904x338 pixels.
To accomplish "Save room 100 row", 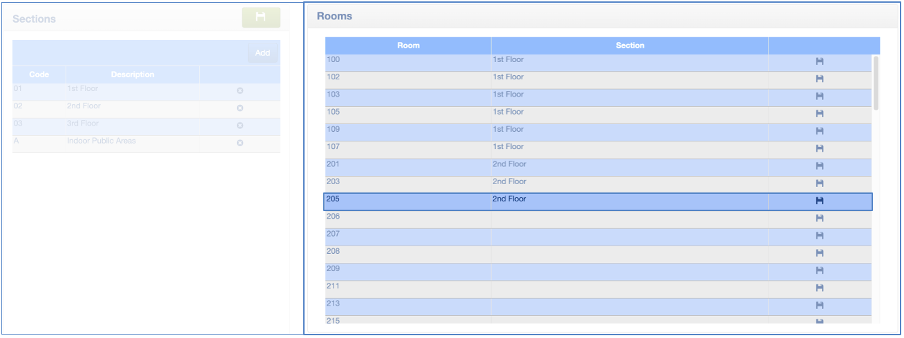I will (x=820, y=62).
